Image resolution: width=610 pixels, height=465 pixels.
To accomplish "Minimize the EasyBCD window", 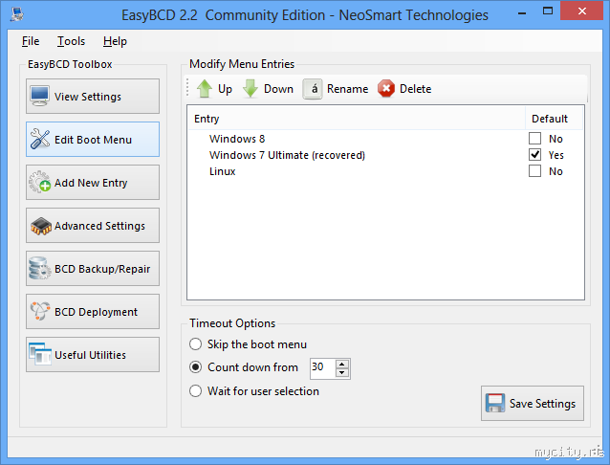I will click(522, 11).
